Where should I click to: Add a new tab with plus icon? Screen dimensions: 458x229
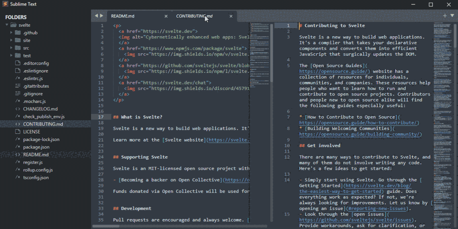coord(445,16)
